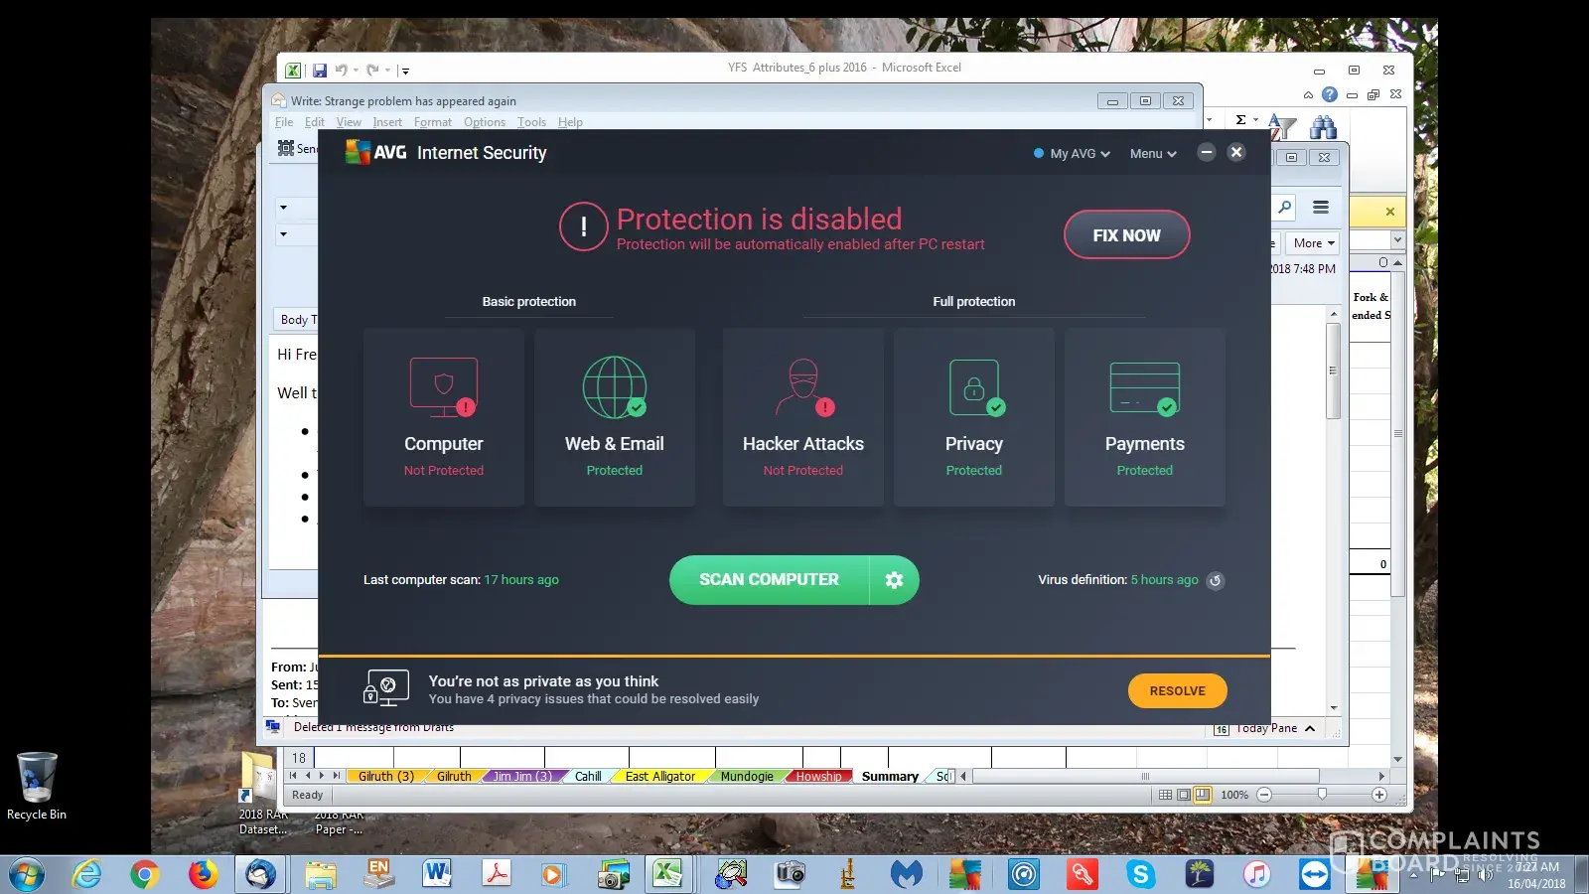The image size is (1589, 894).
Task: Refresh virus definitions with the update icon
Action: click(x=1215, y=580)
